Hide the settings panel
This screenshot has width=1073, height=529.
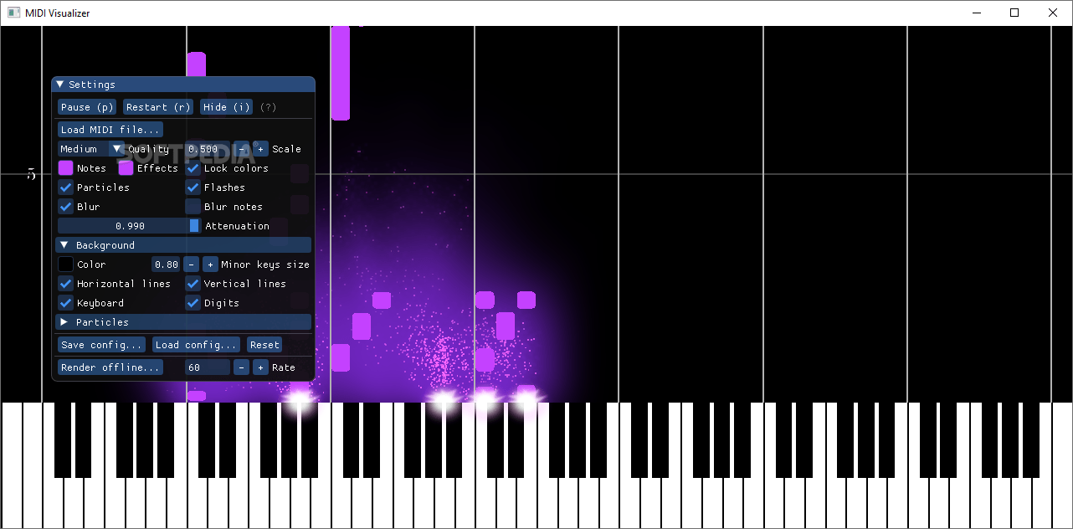tap(225, 106)
